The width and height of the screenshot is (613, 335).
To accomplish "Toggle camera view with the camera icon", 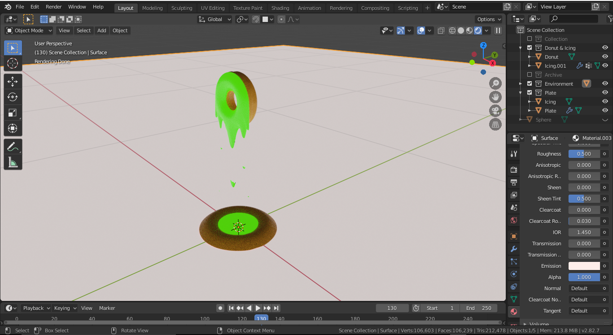I will coord(495,110).
